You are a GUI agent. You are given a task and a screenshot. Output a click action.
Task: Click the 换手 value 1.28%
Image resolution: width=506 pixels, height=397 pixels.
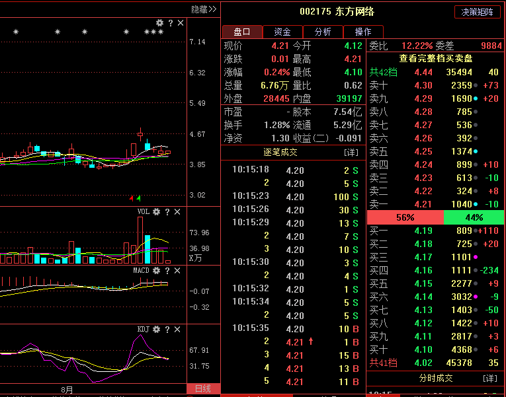[x=277, y=125]
